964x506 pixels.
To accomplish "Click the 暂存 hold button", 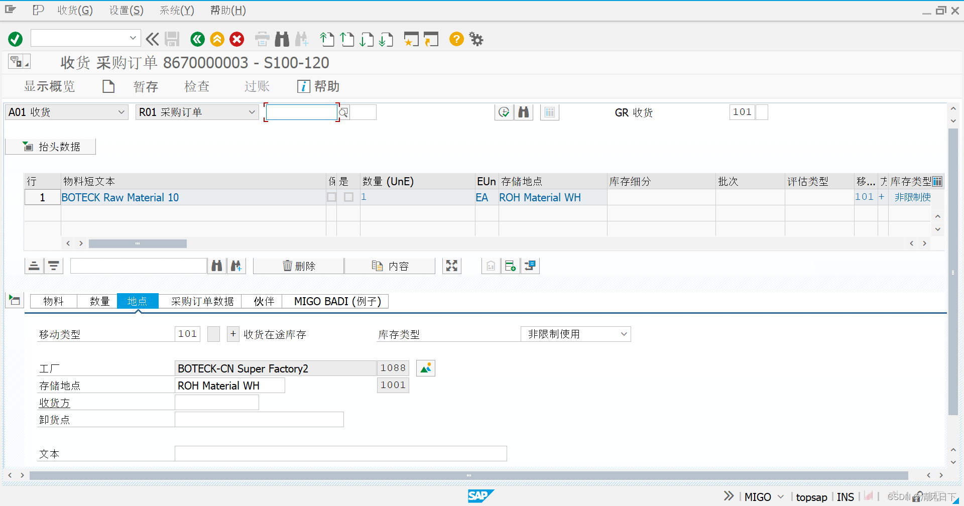I will 146,86.
